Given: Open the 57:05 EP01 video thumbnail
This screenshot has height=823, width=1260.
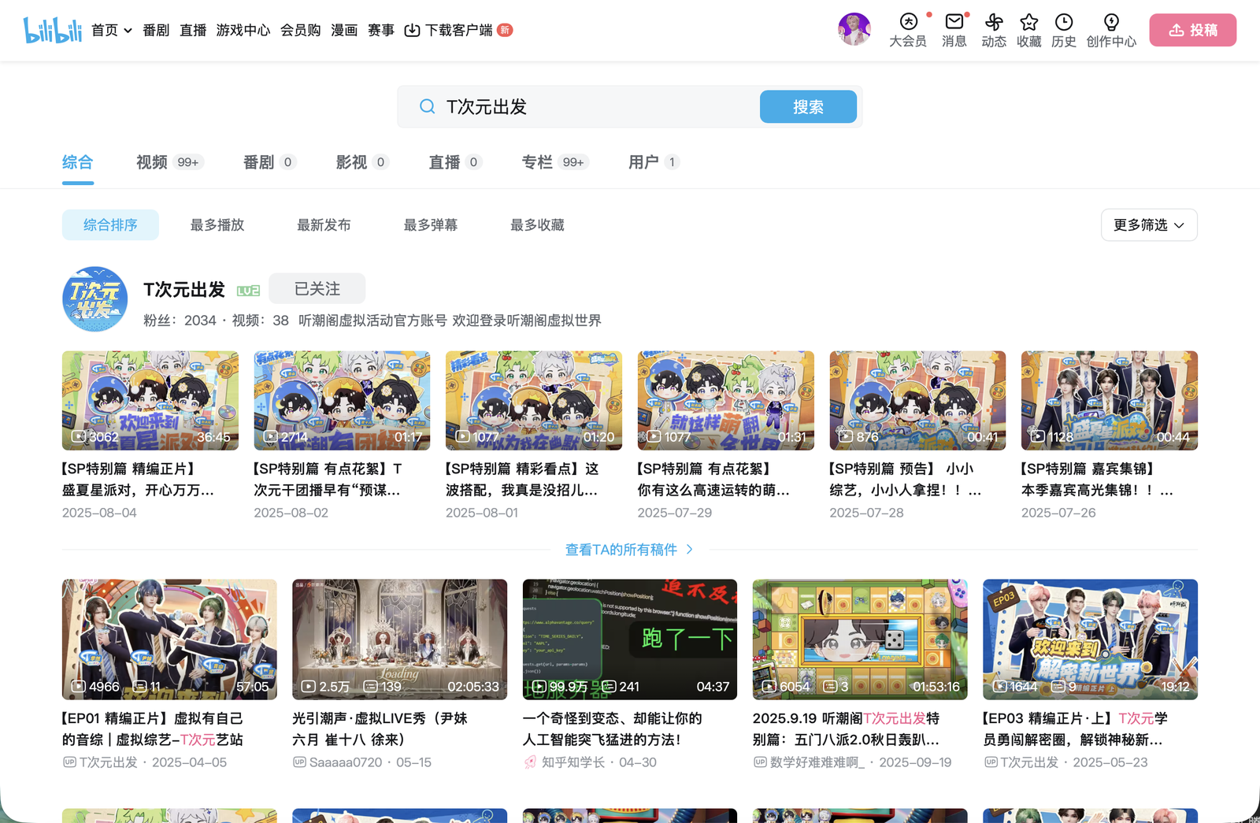Looking at the screenshot, I should (x=169, y=639).
